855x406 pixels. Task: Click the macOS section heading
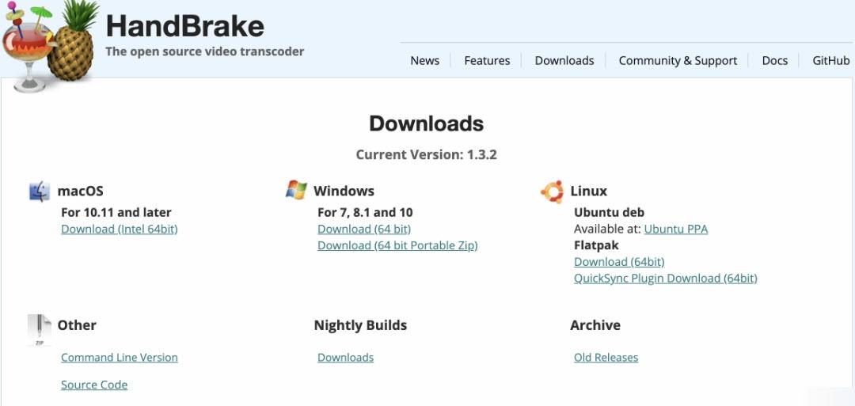click(x=80, y=192)
